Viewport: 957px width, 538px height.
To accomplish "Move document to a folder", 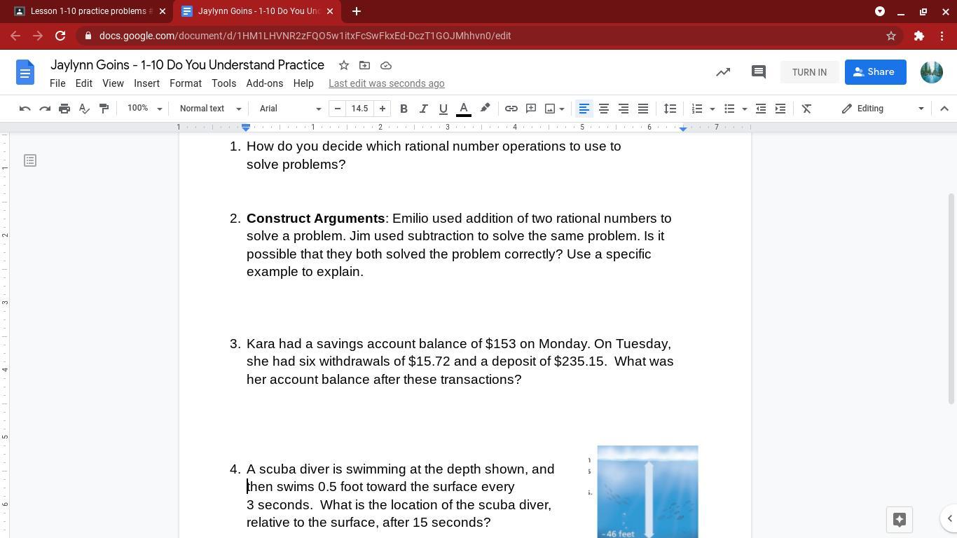I will click(364, 65).
